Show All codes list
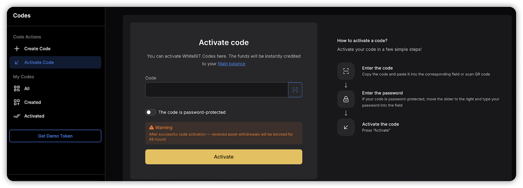 27,89
